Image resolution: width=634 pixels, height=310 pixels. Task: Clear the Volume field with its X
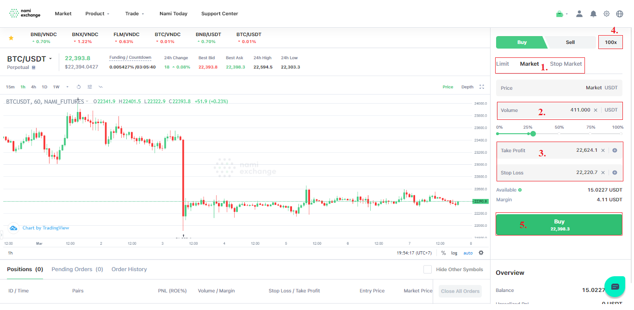[596, 110]
